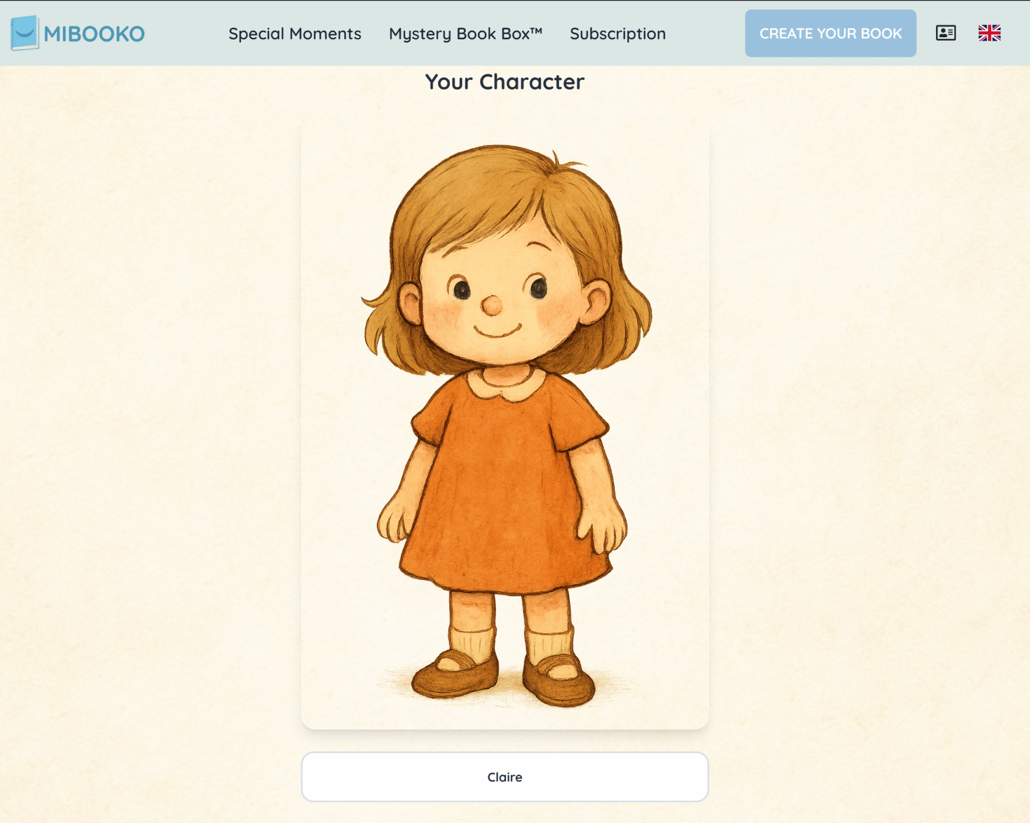Click the Your Character heading
The image size is (1030, 823).
pos(504,82)
